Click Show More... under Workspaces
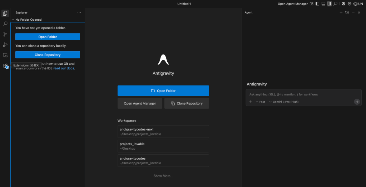 (x=163, y=176)
